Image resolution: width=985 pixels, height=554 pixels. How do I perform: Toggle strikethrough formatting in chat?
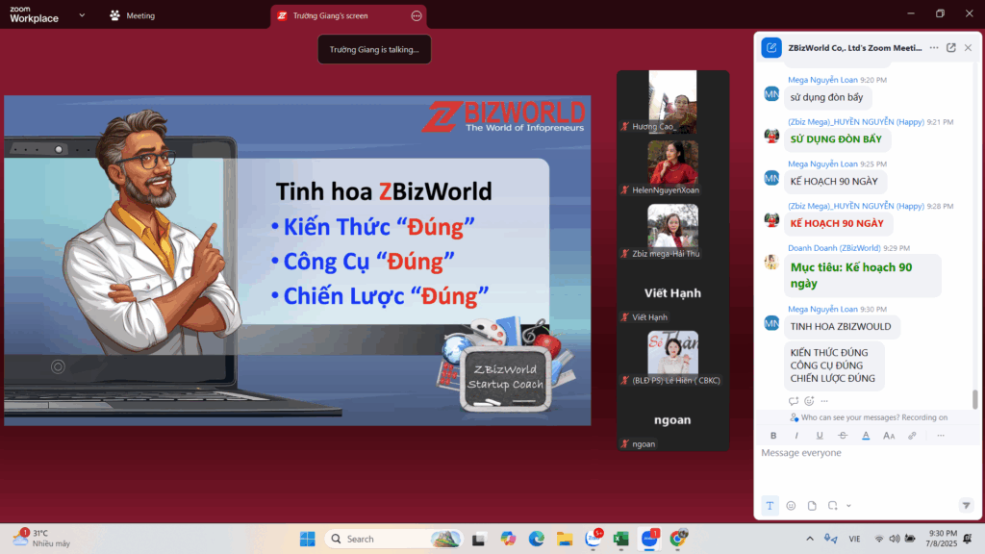click(x=843, y=436)
